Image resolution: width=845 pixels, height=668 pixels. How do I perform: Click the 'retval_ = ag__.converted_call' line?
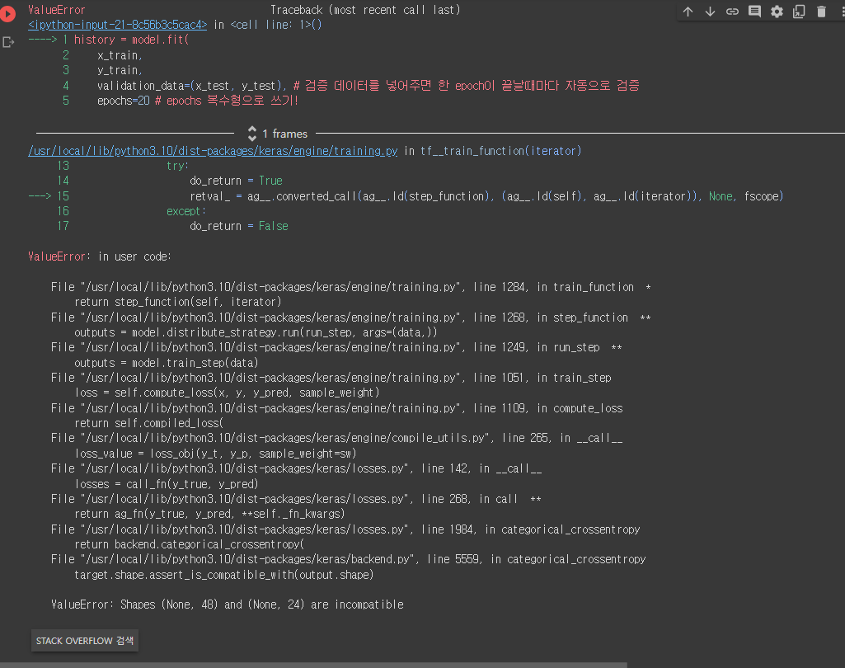pyautogui.click(x=486, y=196)
